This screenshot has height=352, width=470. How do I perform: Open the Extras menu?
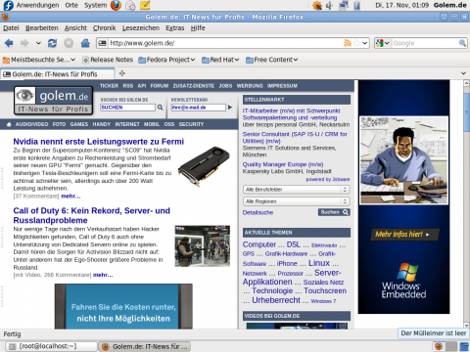(175, 28)
